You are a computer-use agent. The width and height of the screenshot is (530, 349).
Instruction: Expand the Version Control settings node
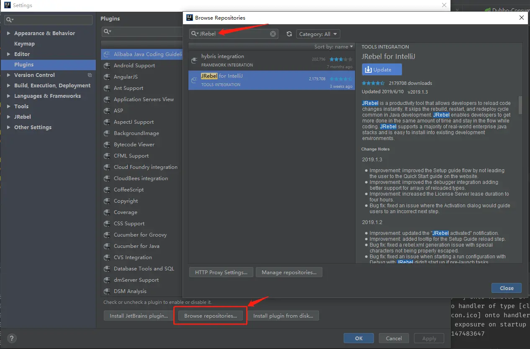pos(9,75)
